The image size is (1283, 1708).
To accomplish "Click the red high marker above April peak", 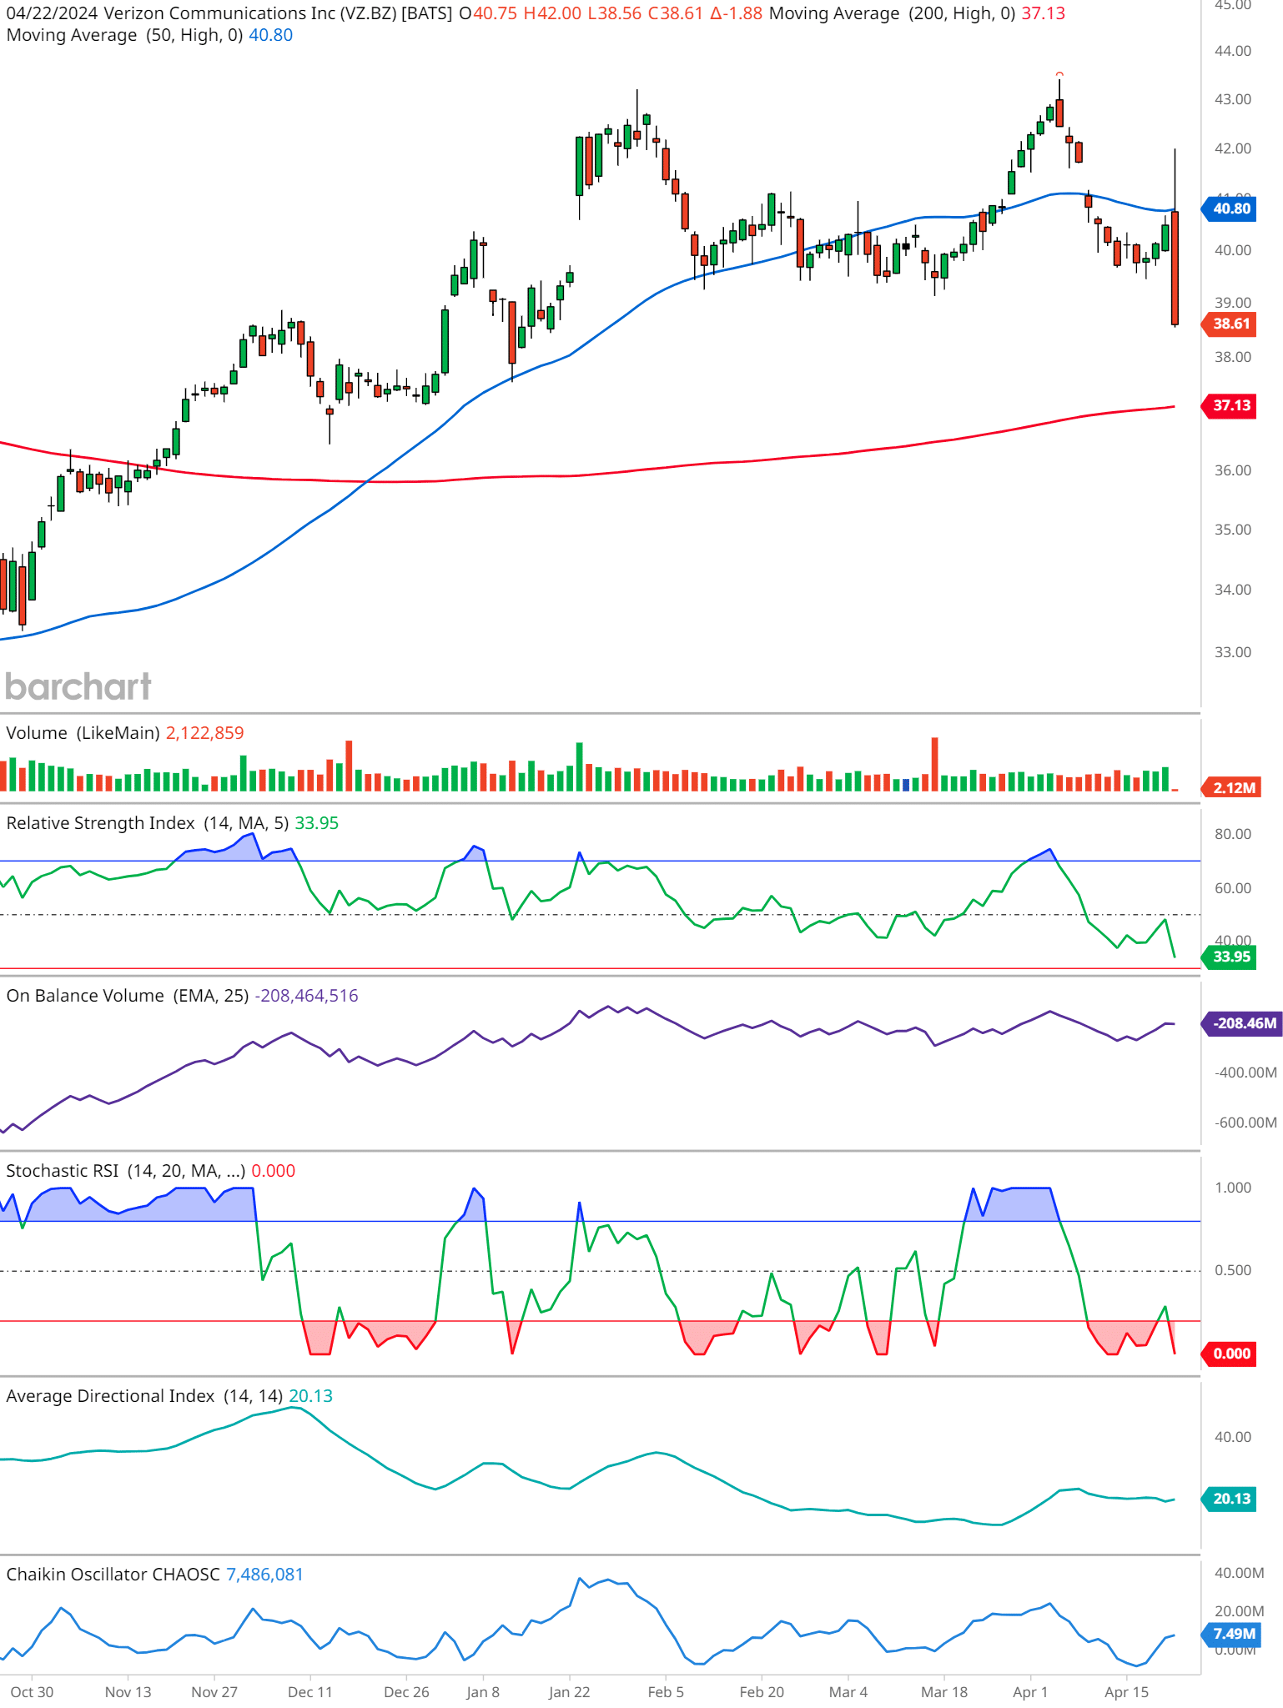I will pyautogui.click(x=1059, y=74).
